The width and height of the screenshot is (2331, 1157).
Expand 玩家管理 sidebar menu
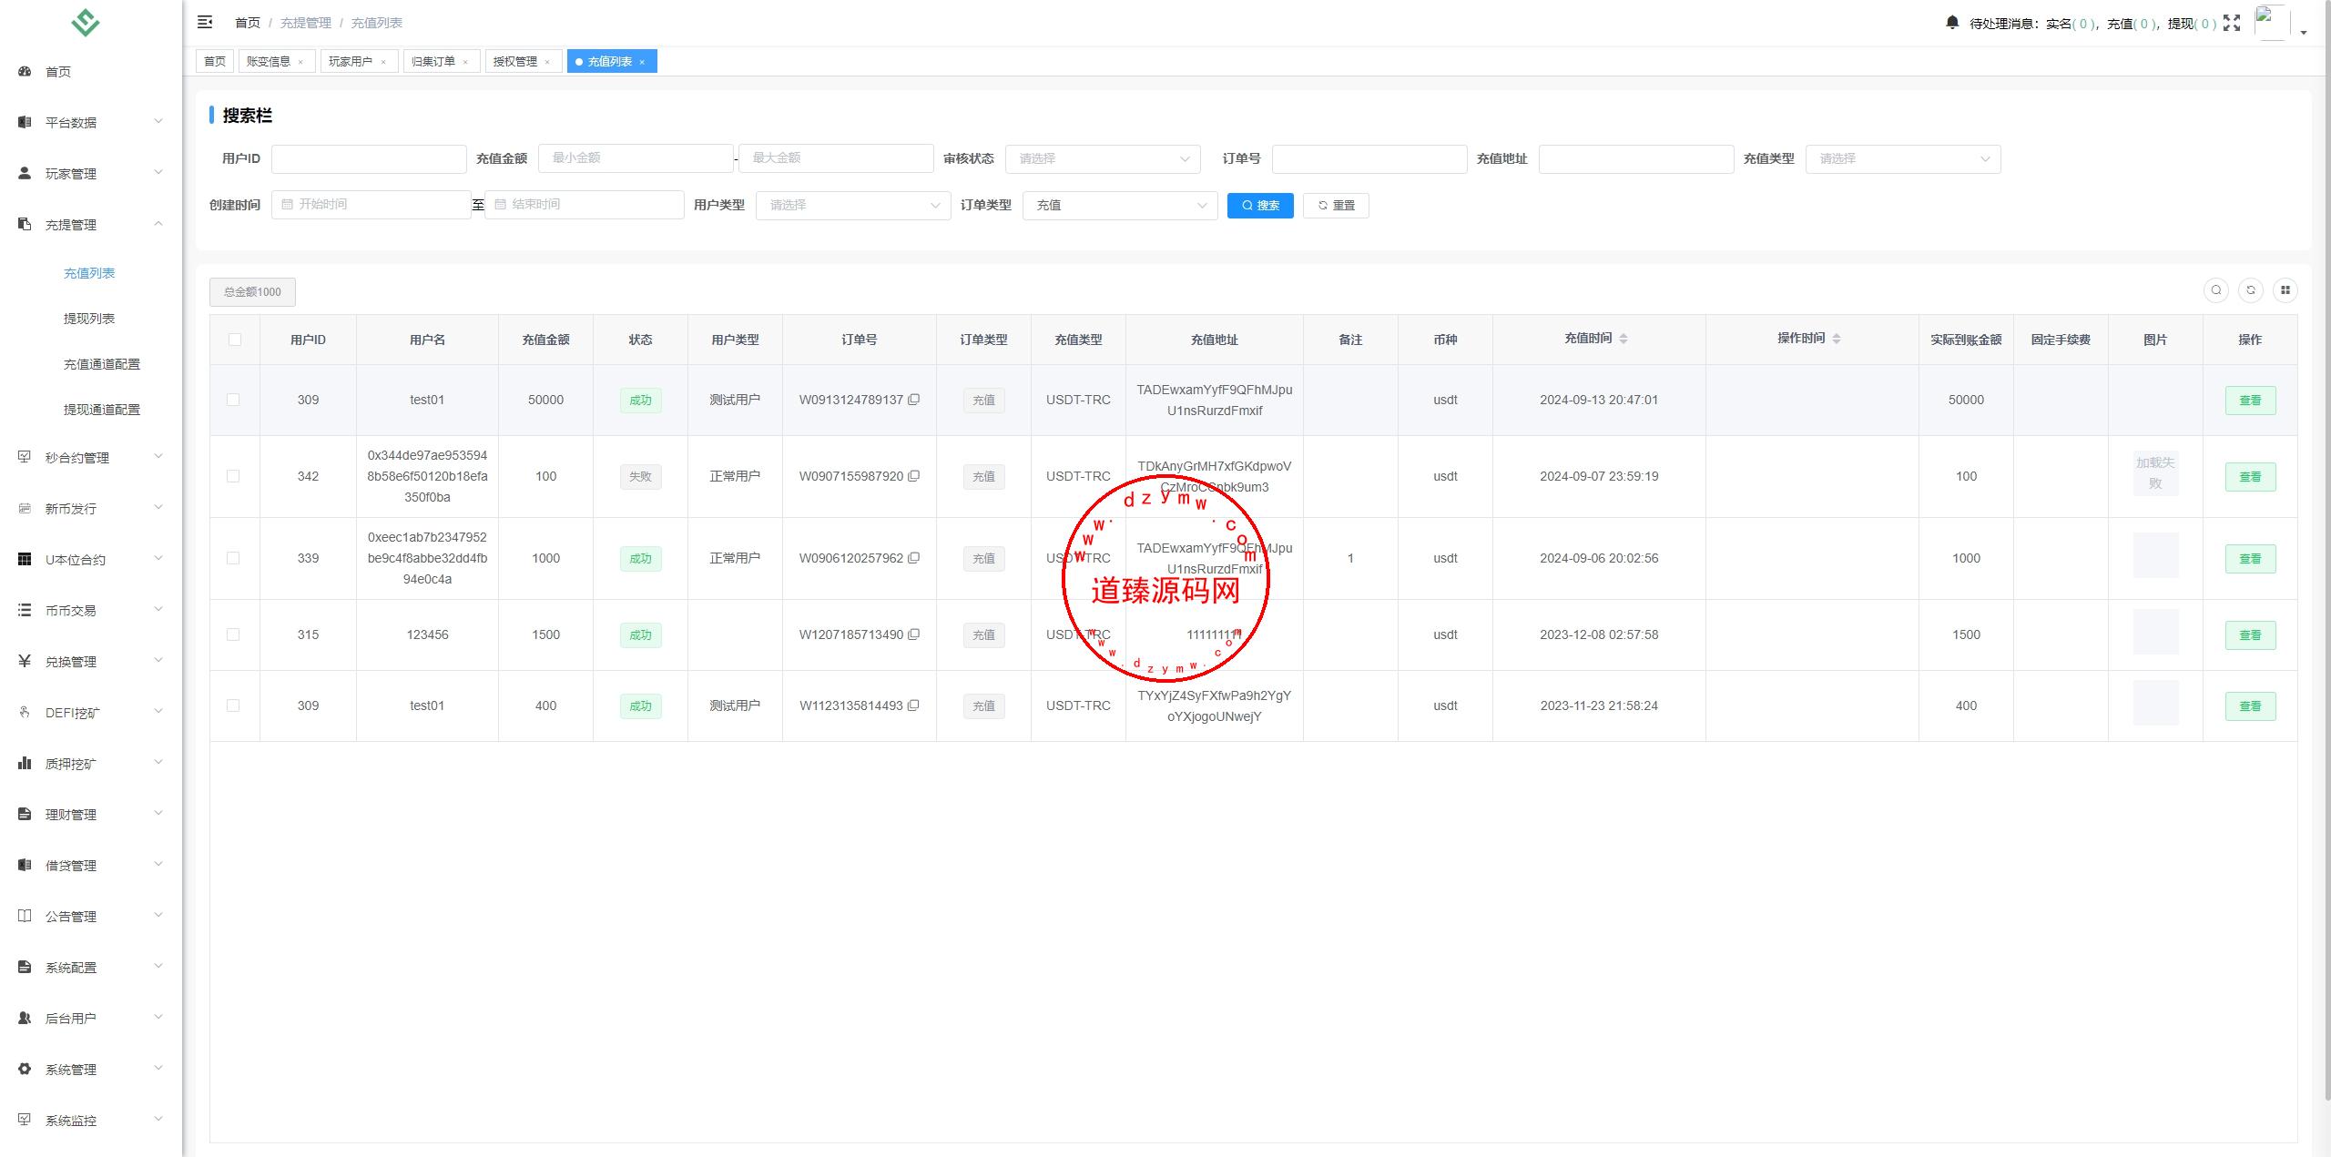91,173
